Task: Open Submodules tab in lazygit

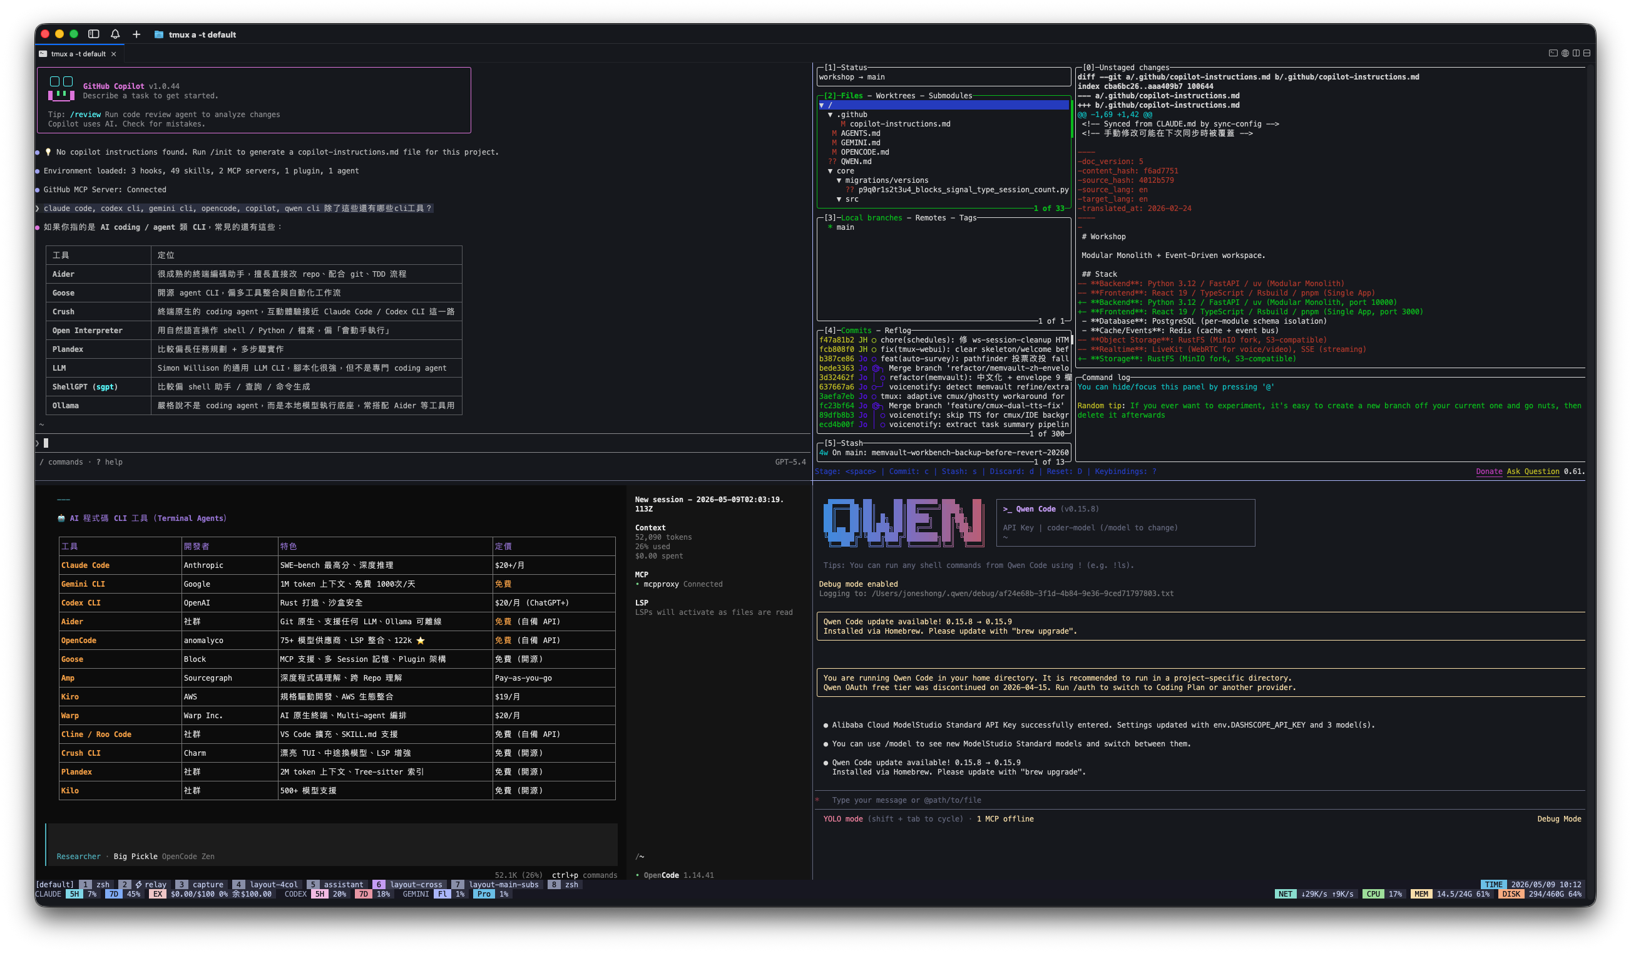Action: [949, 96]
